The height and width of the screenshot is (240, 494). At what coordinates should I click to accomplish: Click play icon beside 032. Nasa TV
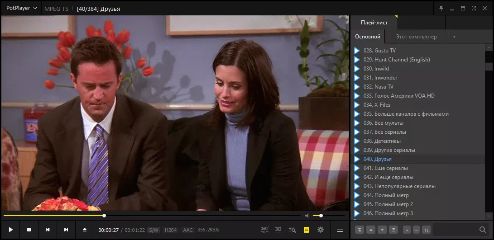[357, 86]
